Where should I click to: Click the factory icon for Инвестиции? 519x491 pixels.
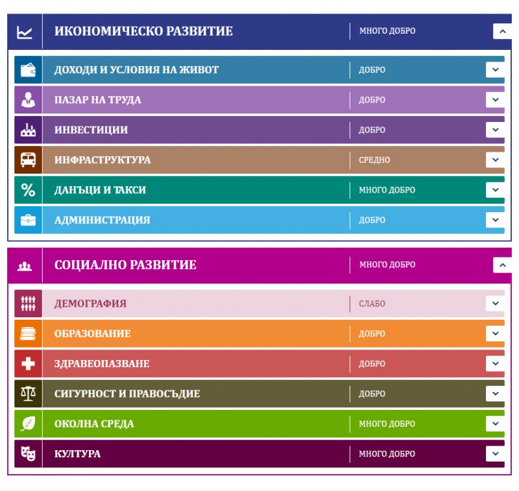28,130
